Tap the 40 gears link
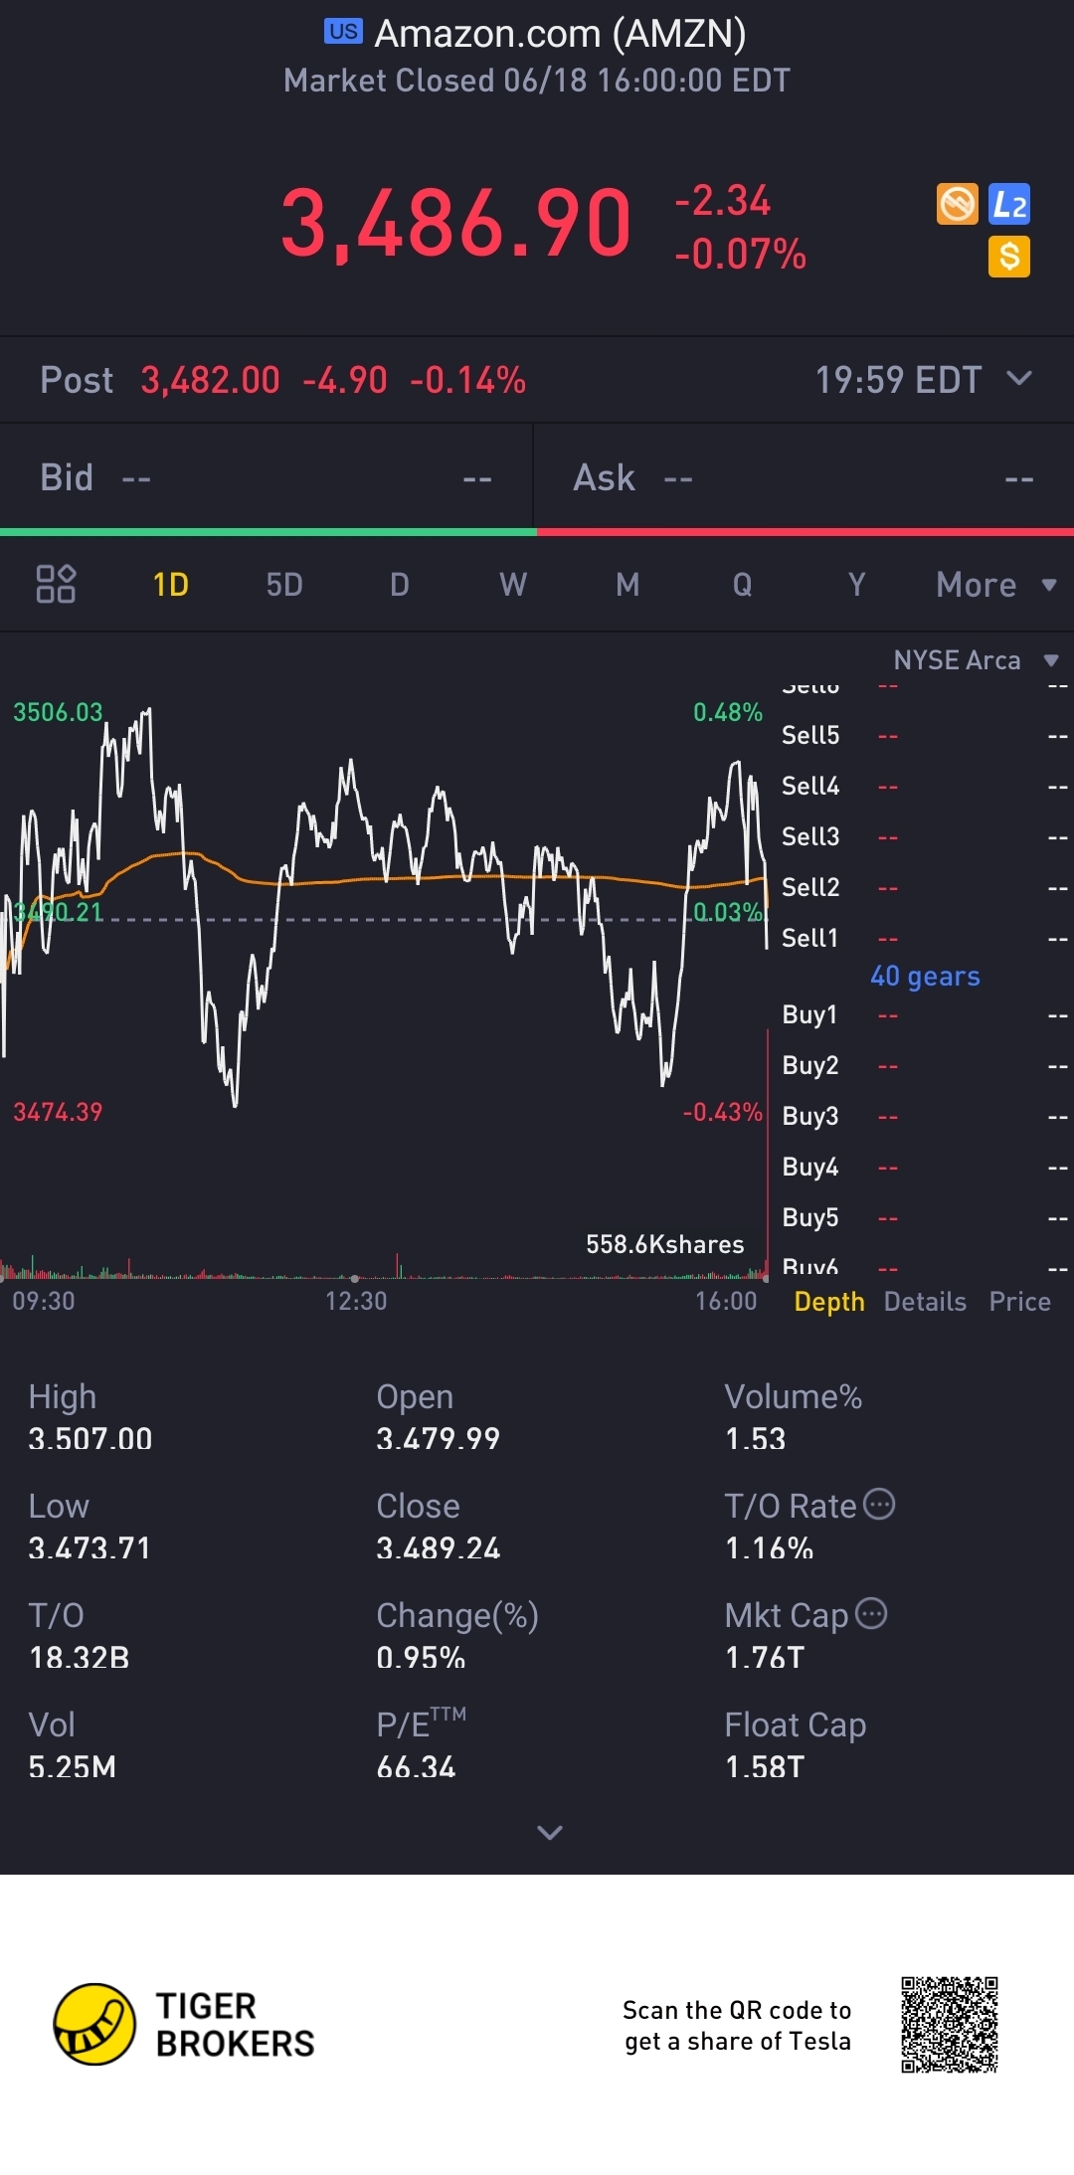The height and width of the screenshot is (2175, 1074). (x=925, y=976)
